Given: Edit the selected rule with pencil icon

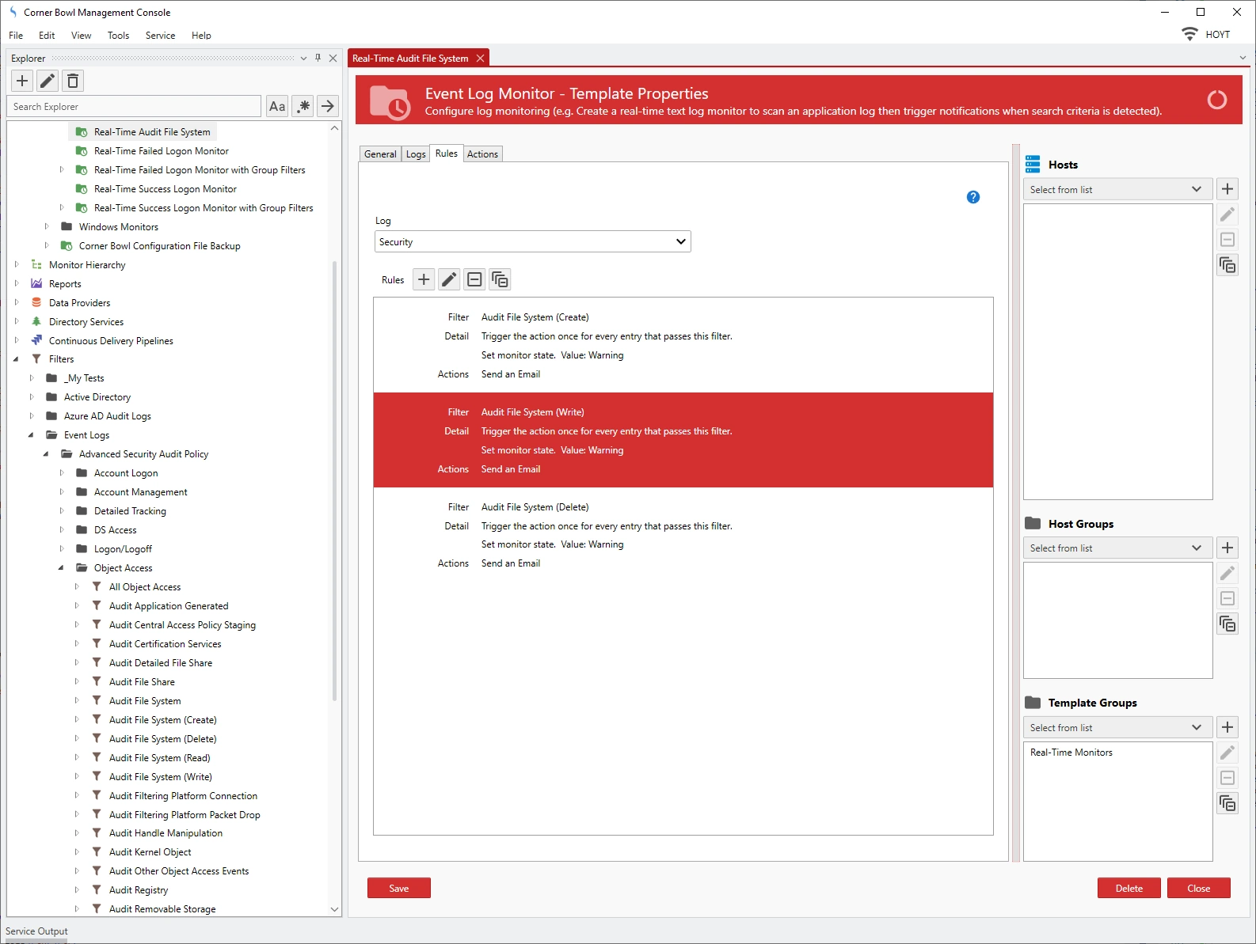Looking at the screenshot, I should click(449, 279).
